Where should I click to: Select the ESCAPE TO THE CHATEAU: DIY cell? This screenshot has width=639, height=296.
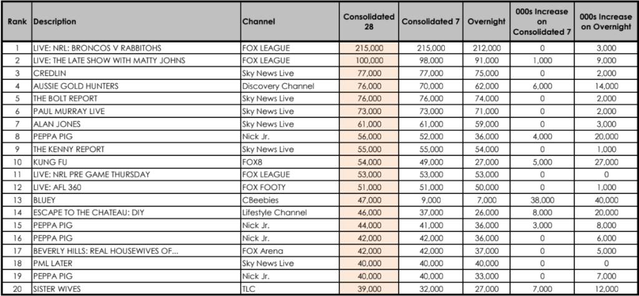pyautogui.click(x=136, y=212)
